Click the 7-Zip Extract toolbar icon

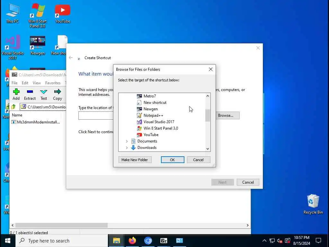click(30, 92)
